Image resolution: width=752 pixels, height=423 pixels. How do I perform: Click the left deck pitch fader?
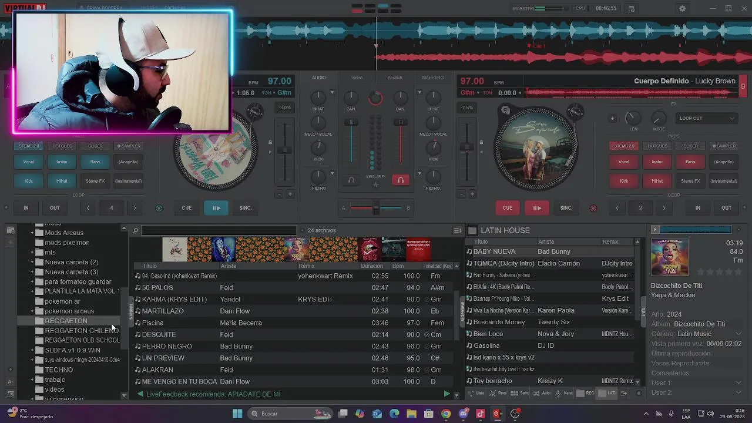pyautogui.click(x=285, y=150)
